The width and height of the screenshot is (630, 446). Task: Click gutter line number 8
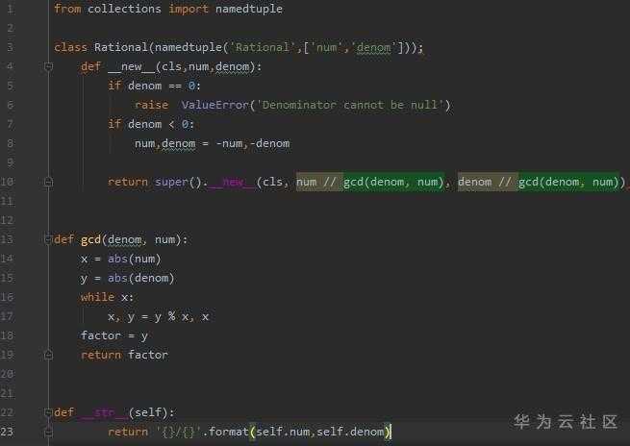click(x=11, y=144)
